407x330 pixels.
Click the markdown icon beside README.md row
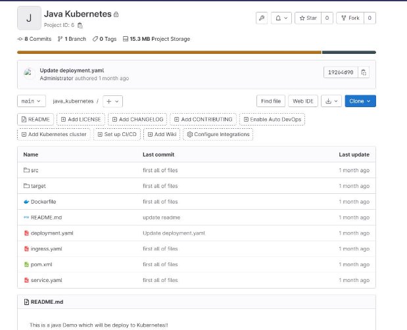point(26,218)
